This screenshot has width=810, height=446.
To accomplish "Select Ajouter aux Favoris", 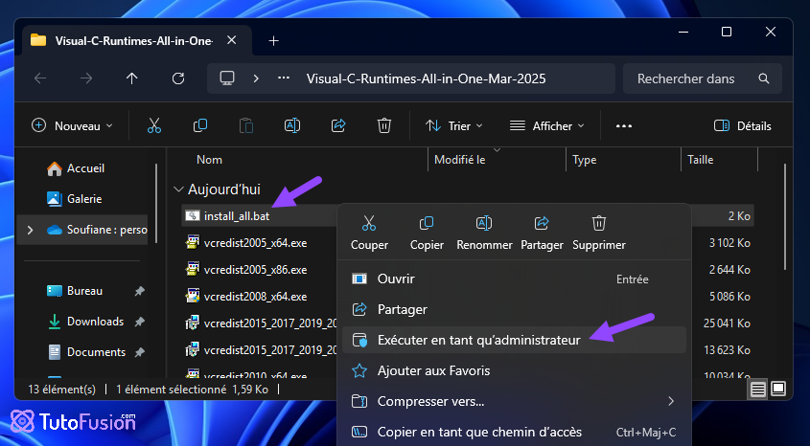I will (514, 370).
